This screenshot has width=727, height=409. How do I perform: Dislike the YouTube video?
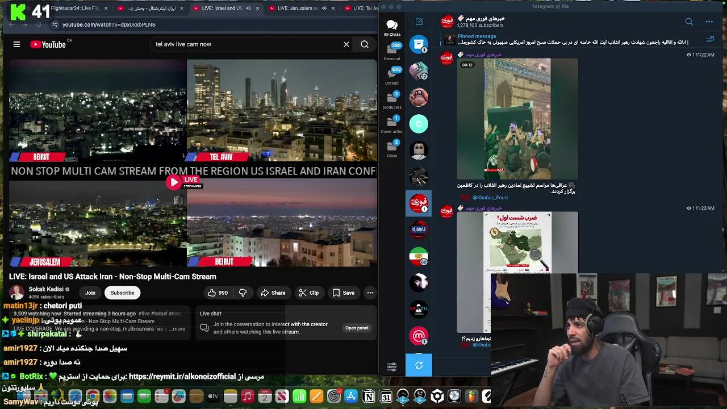pyautogui.click(x=243, y=293)
